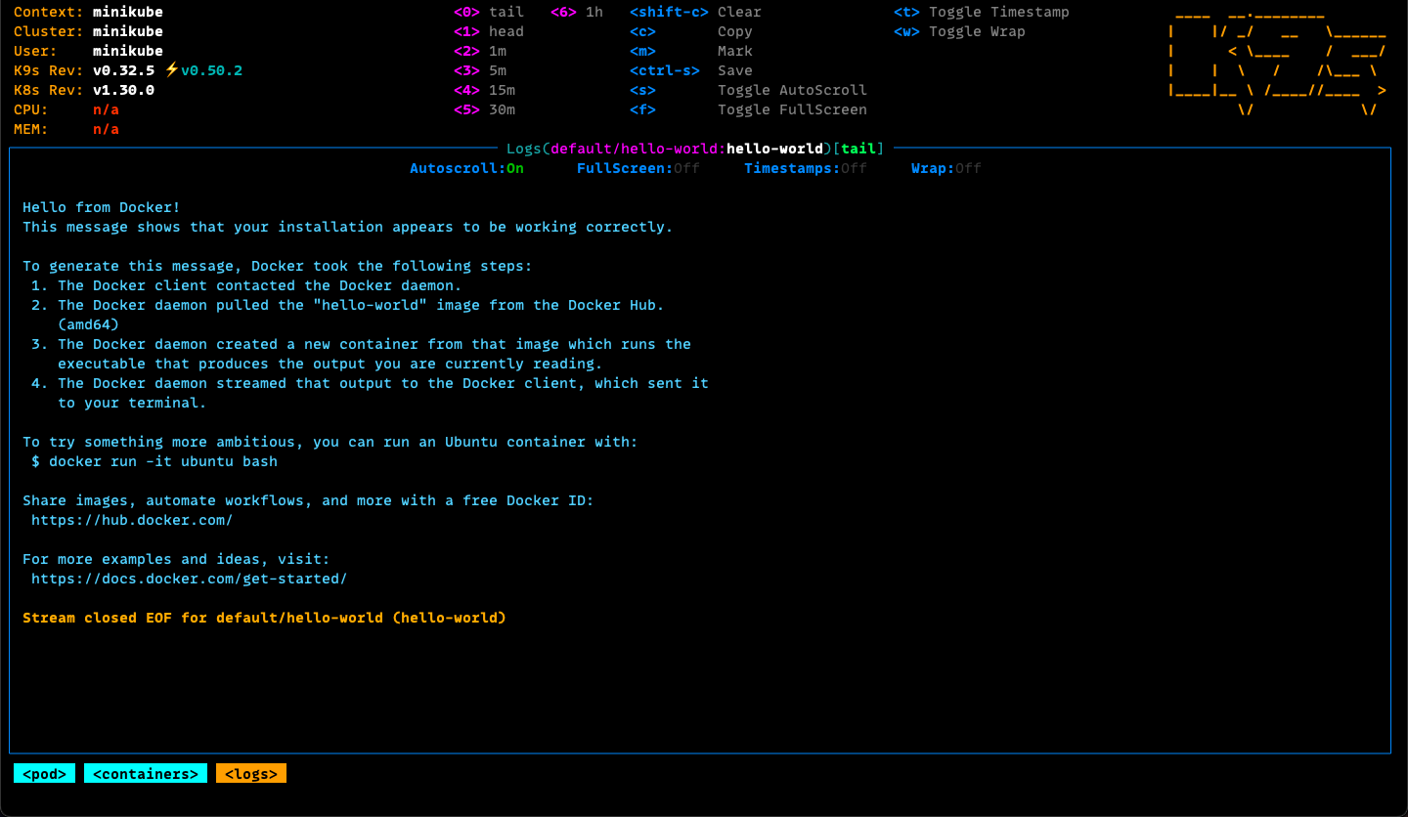1408x817 pixels.
Task: Choose the head log range option
Action: pos(489,31)
